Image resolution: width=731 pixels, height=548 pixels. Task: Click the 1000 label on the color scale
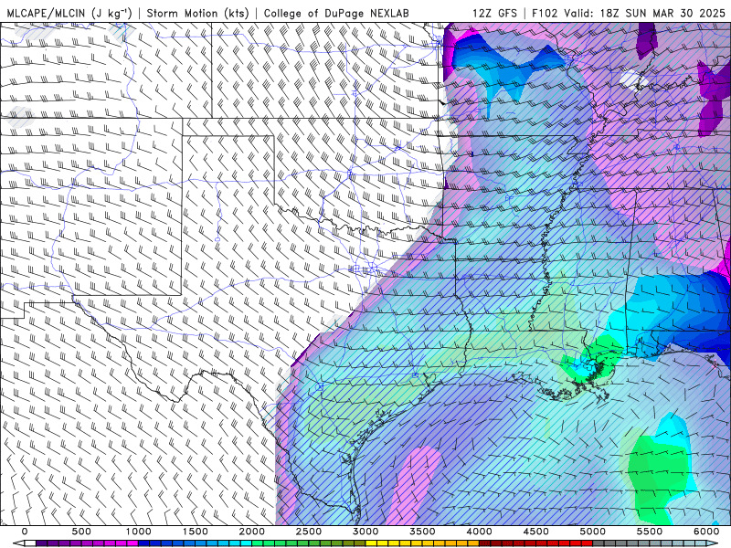pos(139,532)
